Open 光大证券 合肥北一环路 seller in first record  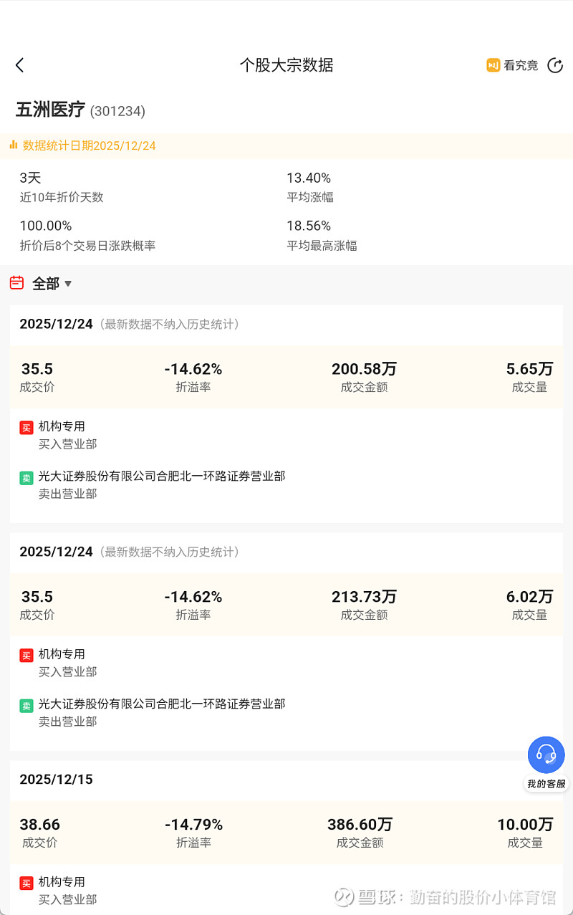(162, 476)
